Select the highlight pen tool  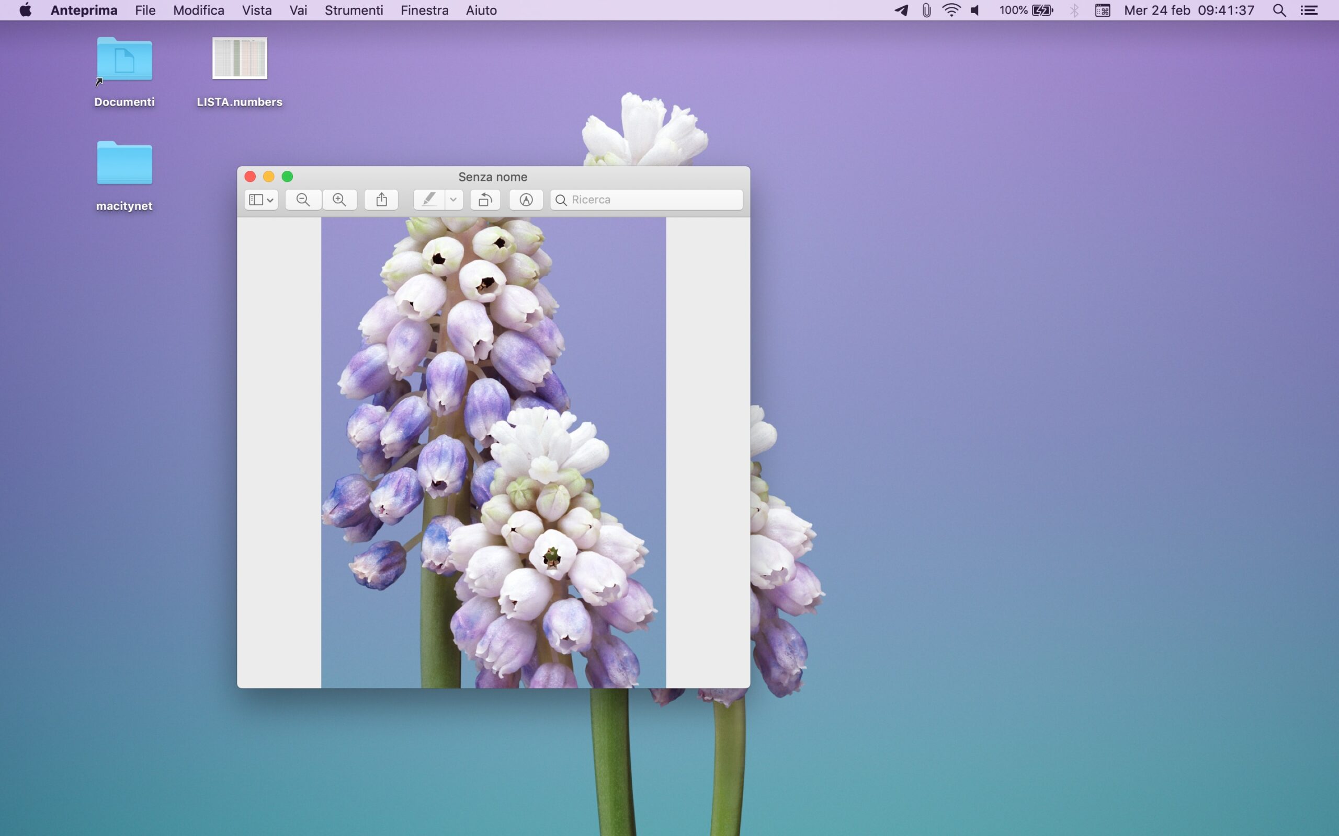[x=429, y=200]
